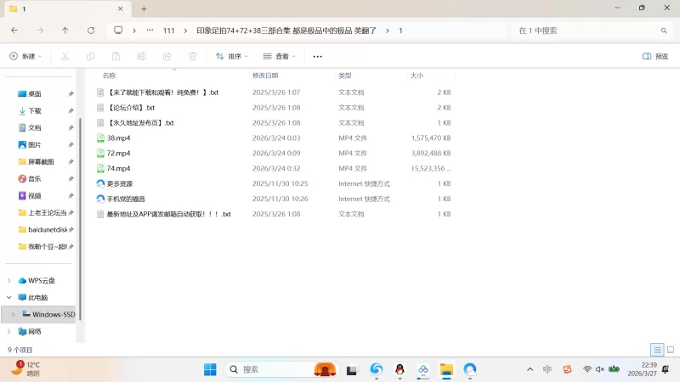Select the 更多资源 internet shortcut
Screen dimensions: 680x382
point(120,183)
